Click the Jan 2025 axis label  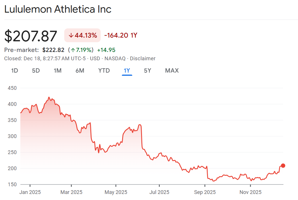click(x=30, y=192)
